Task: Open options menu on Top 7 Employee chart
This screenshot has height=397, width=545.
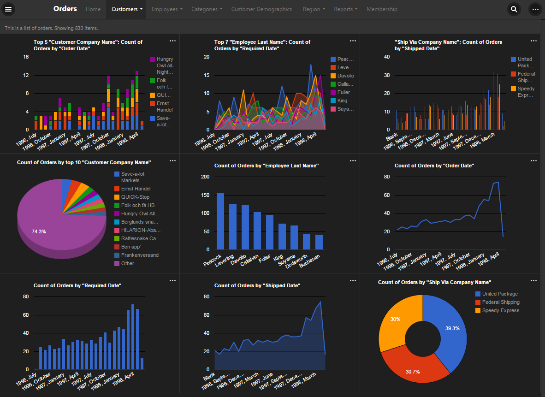Action: coord(353,41)
